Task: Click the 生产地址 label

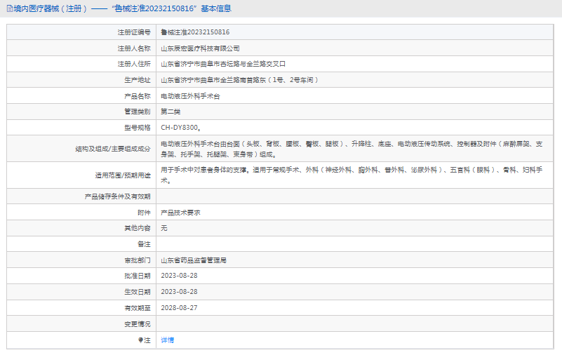Action: click(138, 80)
